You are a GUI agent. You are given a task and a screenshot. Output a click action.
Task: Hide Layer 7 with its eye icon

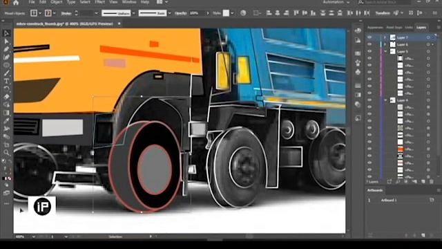369,37
